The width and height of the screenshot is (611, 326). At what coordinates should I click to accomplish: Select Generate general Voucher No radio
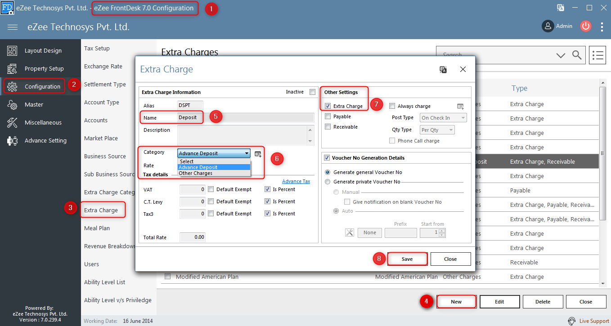(328, 172)
